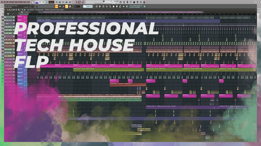
Task: Open the mixer faders toolbar icon
Action: tap(107, 6)
